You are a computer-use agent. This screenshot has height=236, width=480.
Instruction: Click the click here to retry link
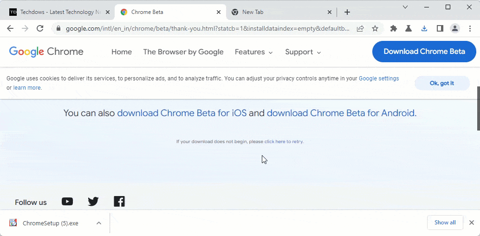pyautogui.click(x=283, y=142)
